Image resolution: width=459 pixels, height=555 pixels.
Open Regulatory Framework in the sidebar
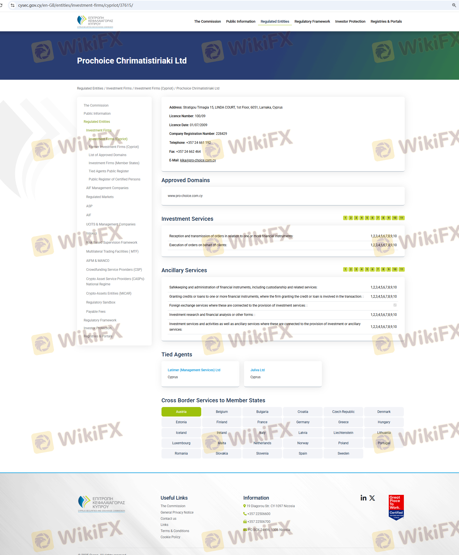tap(100, 320)
